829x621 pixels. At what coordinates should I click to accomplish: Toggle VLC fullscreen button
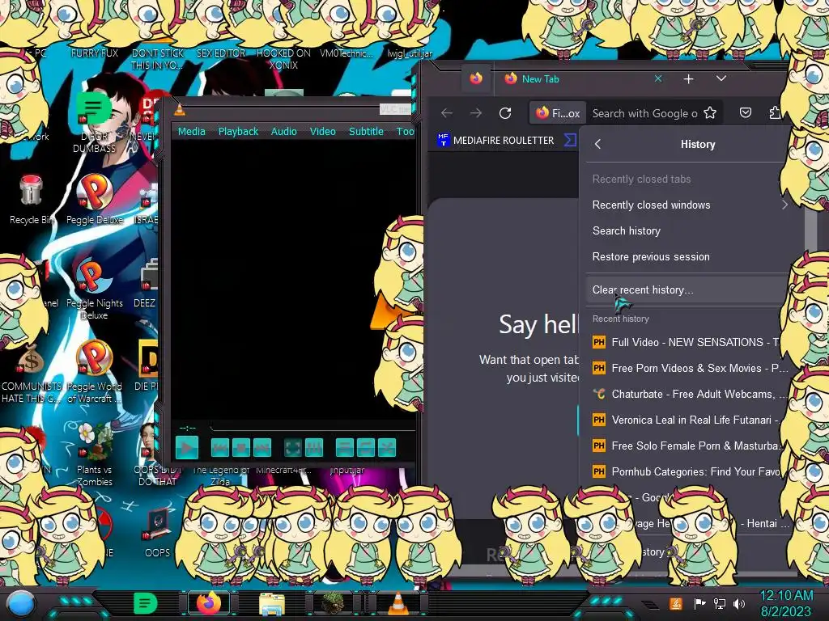pyautogui.click(x=293, y=448)
